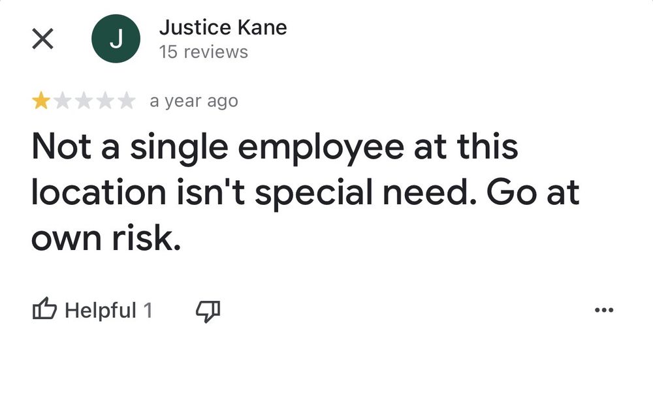
Task: Click the fifth gray rating star
Action: 126,101
